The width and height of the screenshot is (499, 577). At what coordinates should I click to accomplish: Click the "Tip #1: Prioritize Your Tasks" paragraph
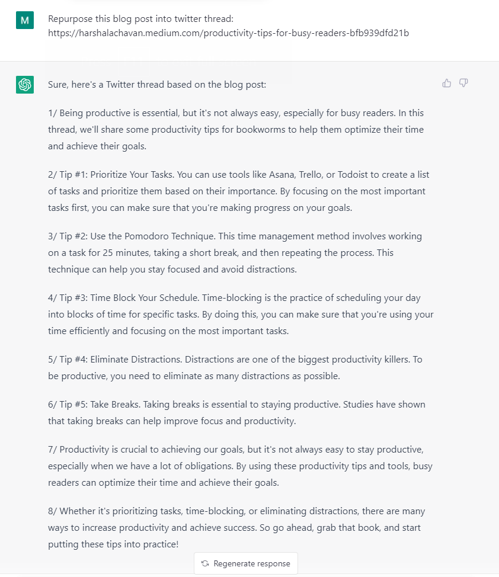tap(239, 191)
